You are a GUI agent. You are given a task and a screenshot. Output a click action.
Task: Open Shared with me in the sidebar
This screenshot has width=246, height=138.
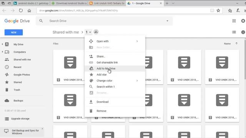click(x=22, y=59)
